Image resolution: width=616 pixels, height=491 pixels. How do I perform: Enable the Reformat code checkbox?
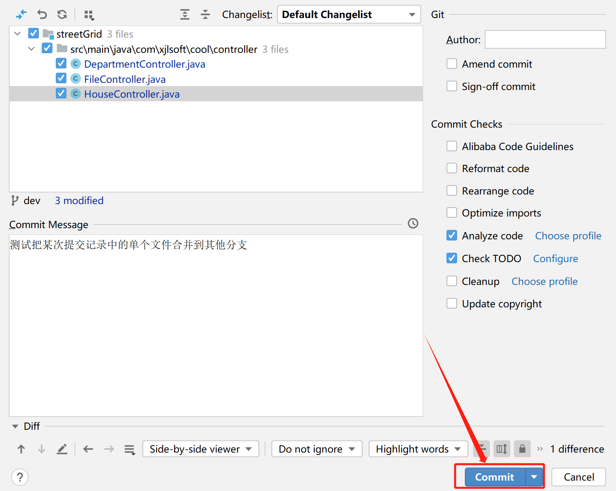click(x=451, y=168)
